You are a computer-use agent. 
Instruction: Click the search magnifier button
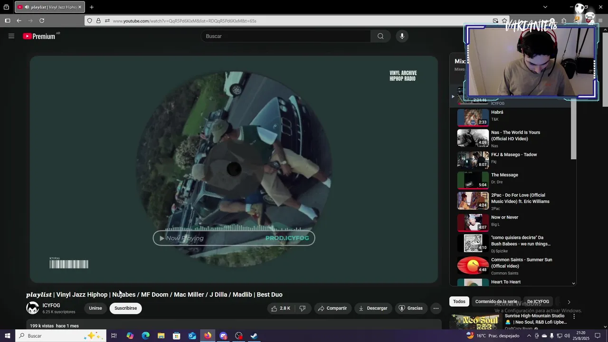pyautogui.click(x=380, y=36)
